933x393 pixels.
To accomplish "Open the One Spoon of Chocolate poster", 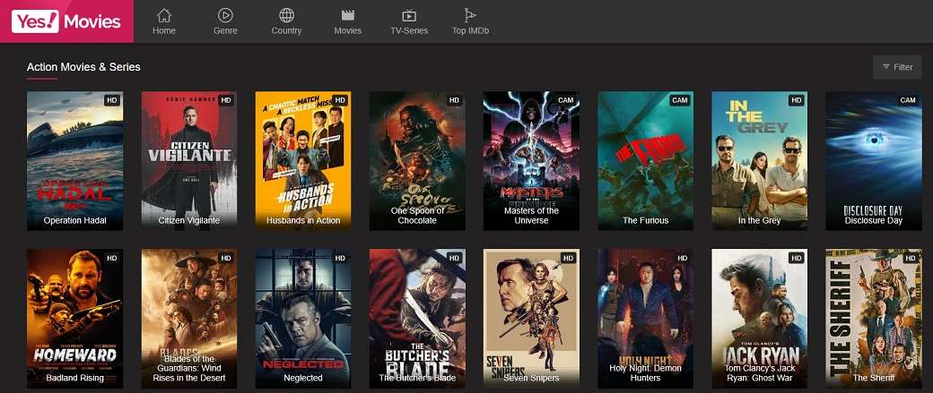I will coord(418,161).
